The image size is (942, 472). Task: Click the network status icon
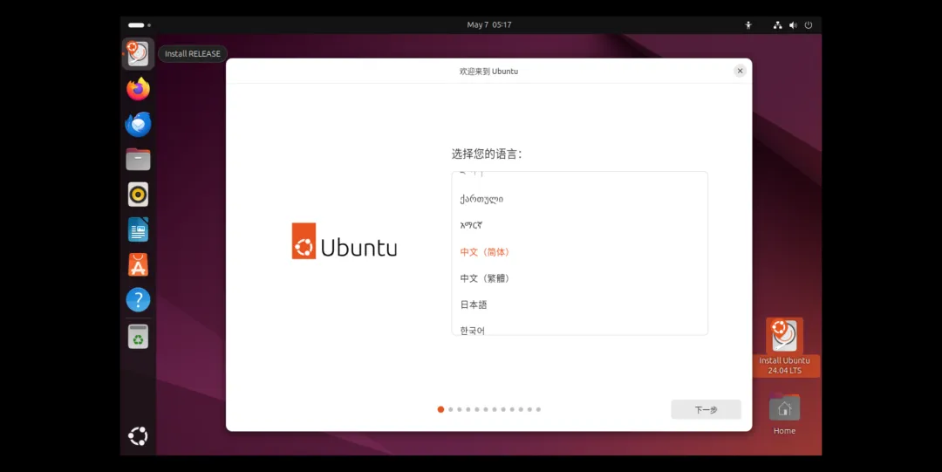tap(777, 25)
